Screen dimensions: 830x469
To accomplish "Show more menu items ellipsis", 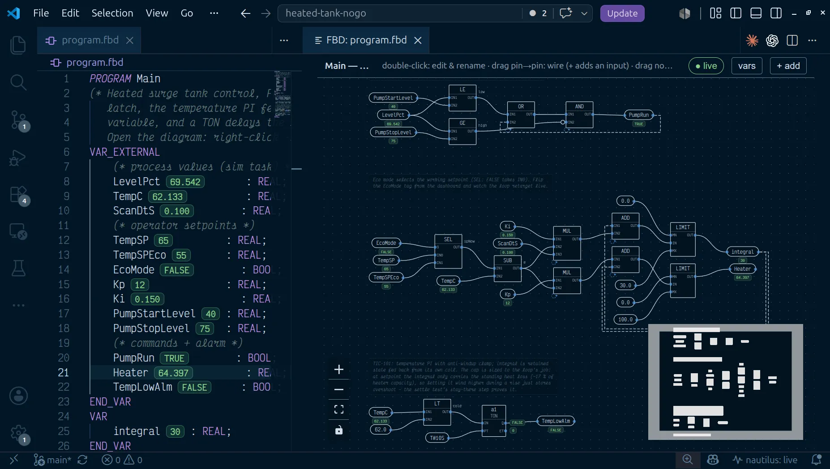I will coord(214,13).
